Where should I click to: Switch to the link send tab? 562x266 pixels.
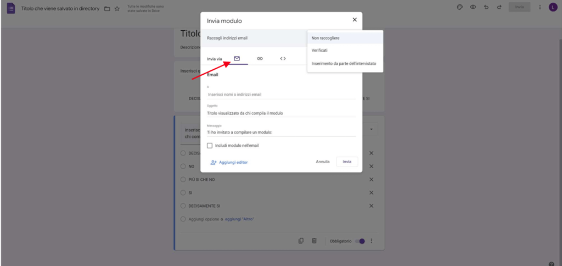click(260, 58)
